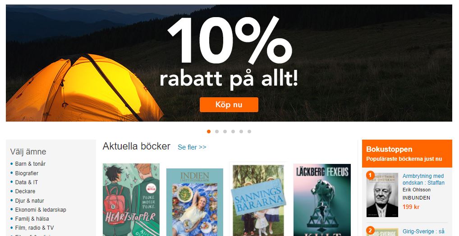Choose the Biografier subject
The width and height of the screenshot is (459, 236).
pos(27,173)
